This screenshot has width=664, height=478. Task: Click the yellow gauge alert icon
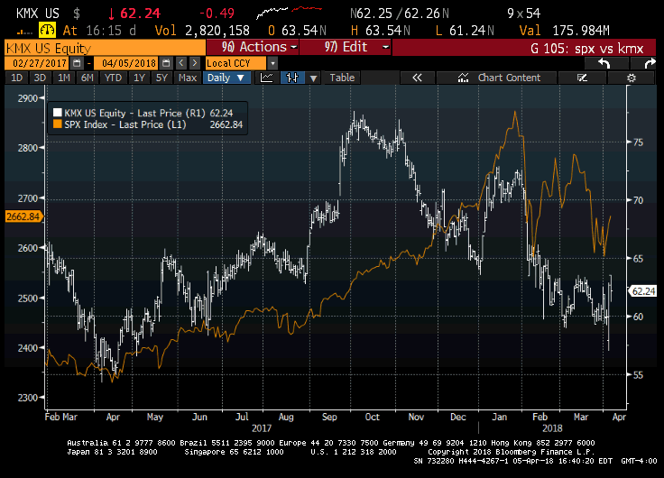pyautogui.click(x=47, y=31)
